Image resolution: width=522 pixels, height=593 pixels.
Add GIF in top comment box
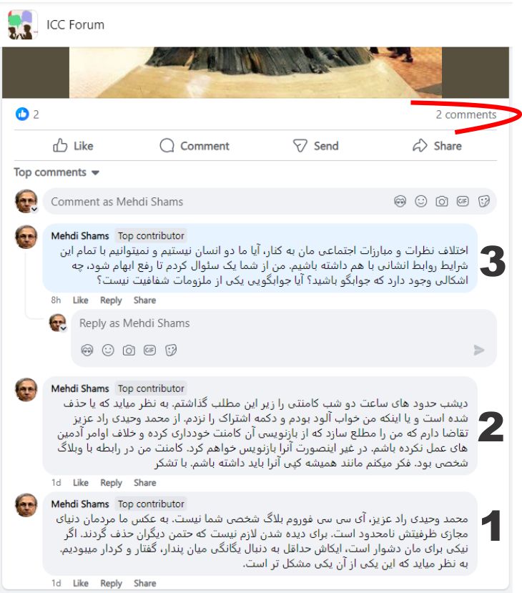pos(463,201)
